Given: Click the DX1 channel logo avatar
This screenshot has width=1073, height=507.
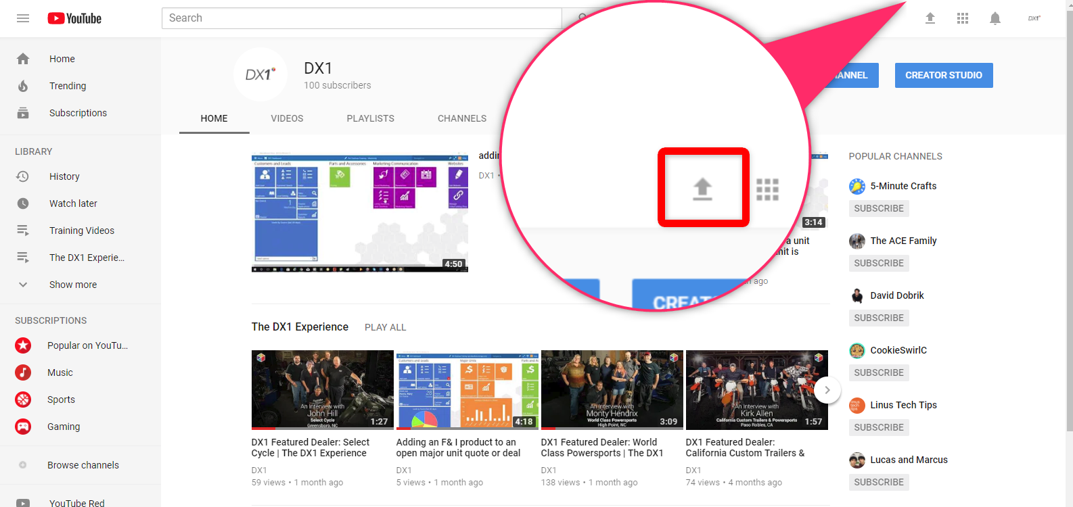Looking at the screenshot, I should (260, 74).
